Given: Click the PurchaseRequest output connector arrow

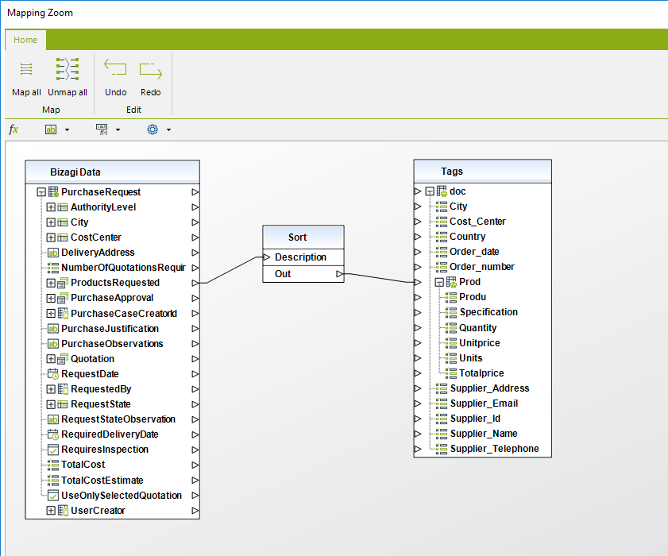Looking at the screenshot, I should pyautogui.click(x=195, y=192).
